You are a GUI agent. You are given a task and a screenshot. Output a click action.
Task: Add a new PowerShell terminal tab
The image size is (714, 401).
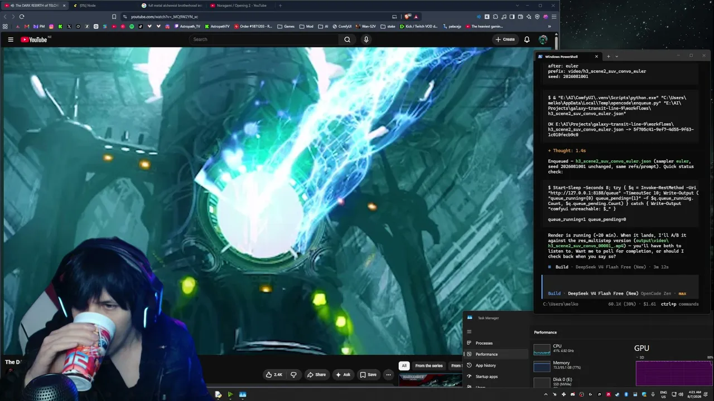click(x=608, y=56)
